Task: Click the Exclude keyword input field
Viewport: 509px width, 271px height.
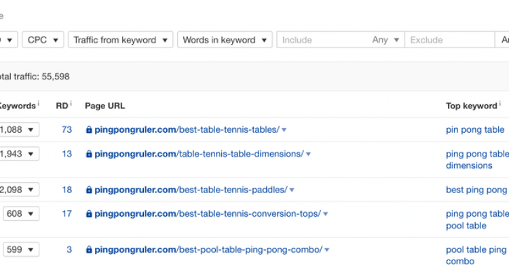Action: [449, 40]
